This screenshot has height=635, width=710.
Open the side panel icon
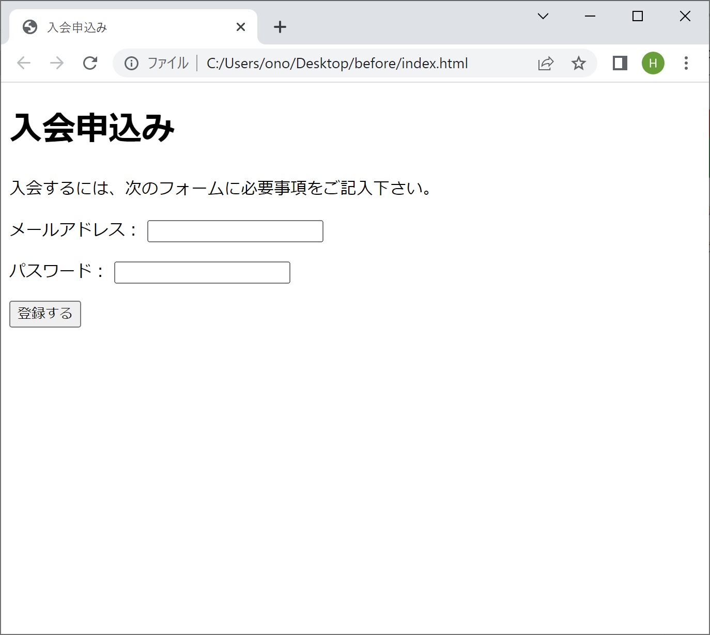[x=620, y=63]
